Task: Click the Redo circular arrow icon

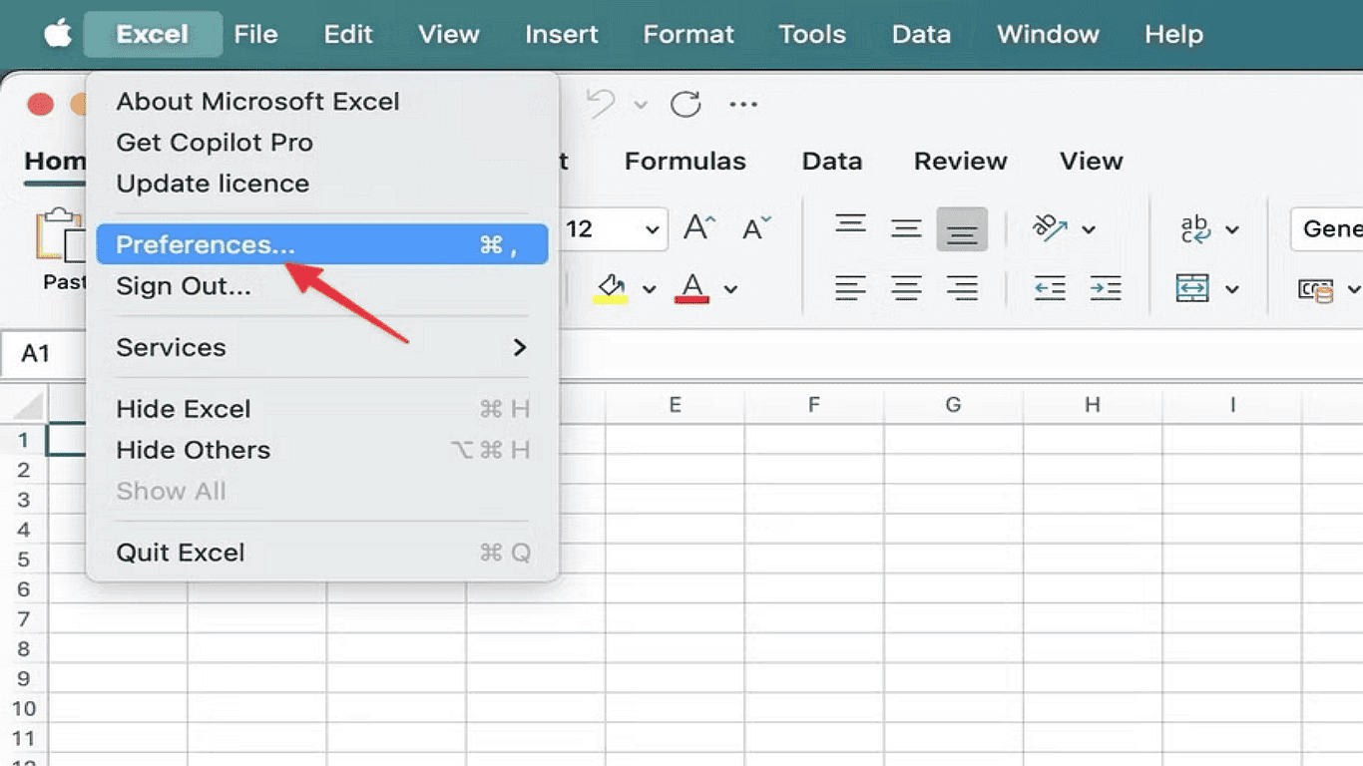Action: [x=685, y=104]
